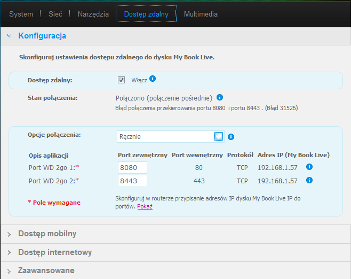
Task: Click the error text Błąd 31526 line
Action: pos(206,108)
